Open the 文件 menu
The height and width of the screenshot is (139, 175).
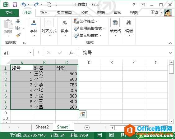[x=9, y=13]
